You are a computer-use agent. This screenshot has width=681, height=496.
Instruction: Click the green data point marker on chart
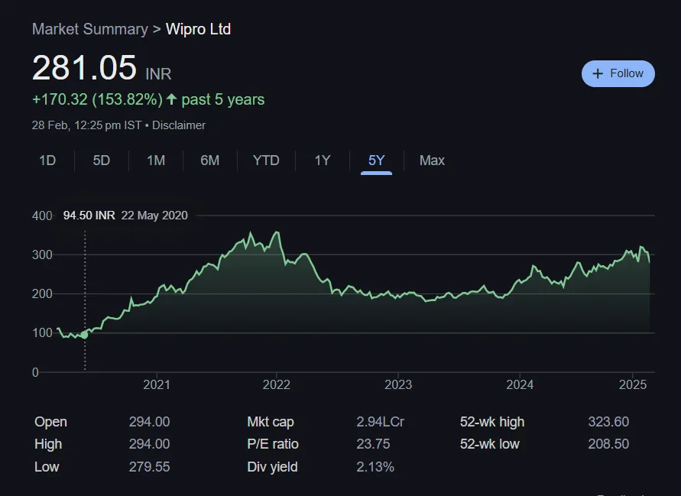[85, 335]
